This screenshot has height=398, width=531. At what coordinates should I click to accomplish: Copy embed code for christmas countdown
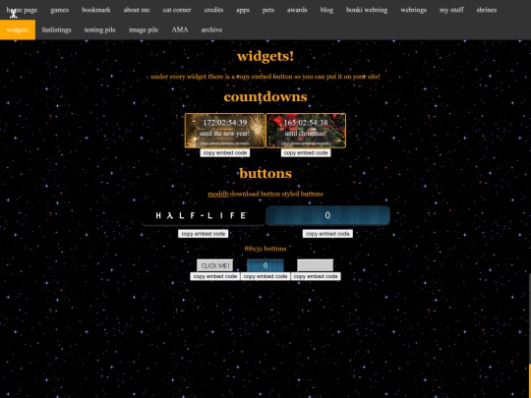306,153
